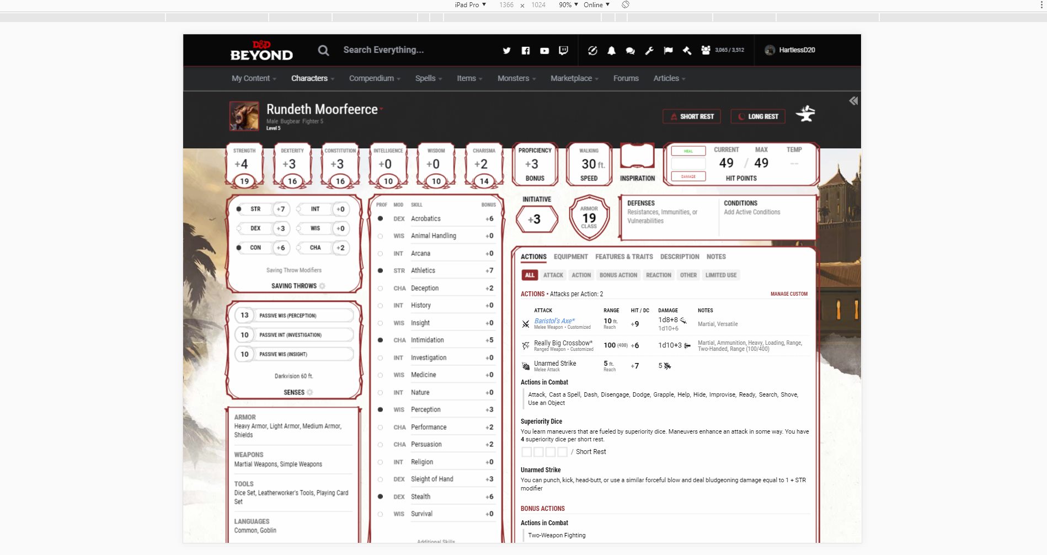The width and height of the screenshot is (1047, 555).
Task: Click the Strength +4 ability box
Action: (244, 166)
